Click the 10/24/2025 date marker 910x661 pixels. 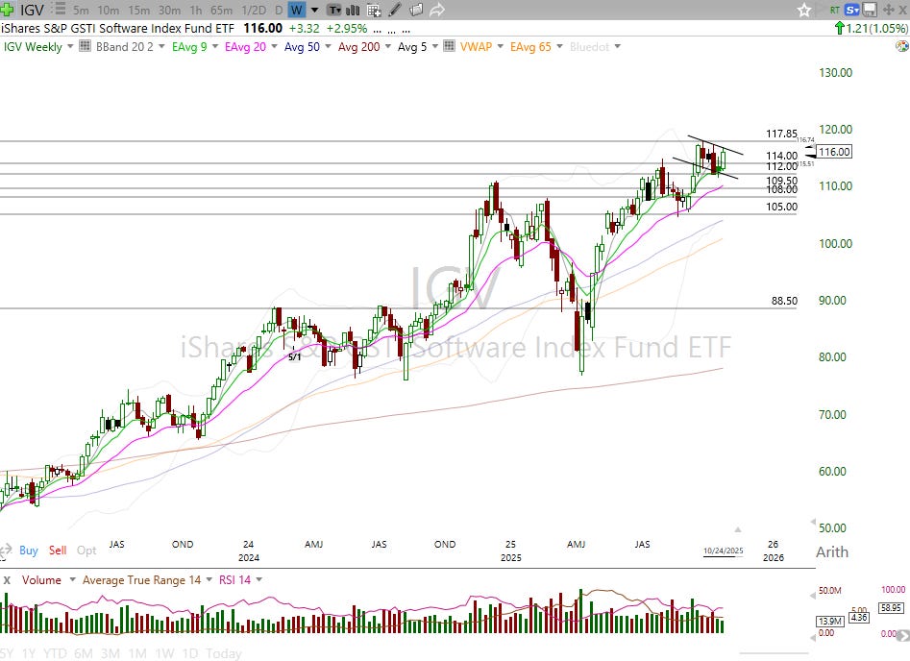724,551
